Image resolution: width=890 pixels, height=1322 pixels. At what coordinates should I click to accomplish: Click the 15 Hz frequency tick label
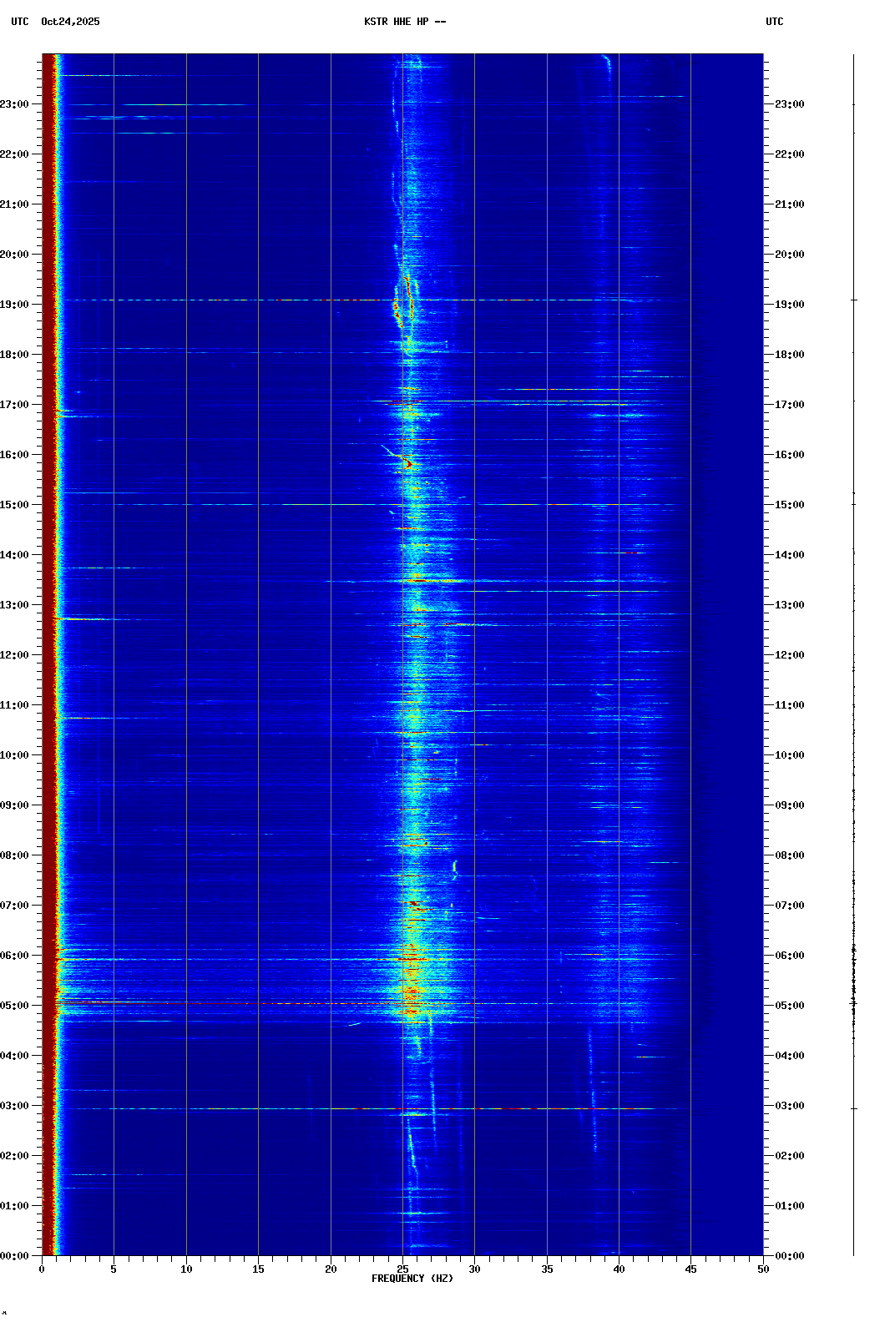[258, 1269]
